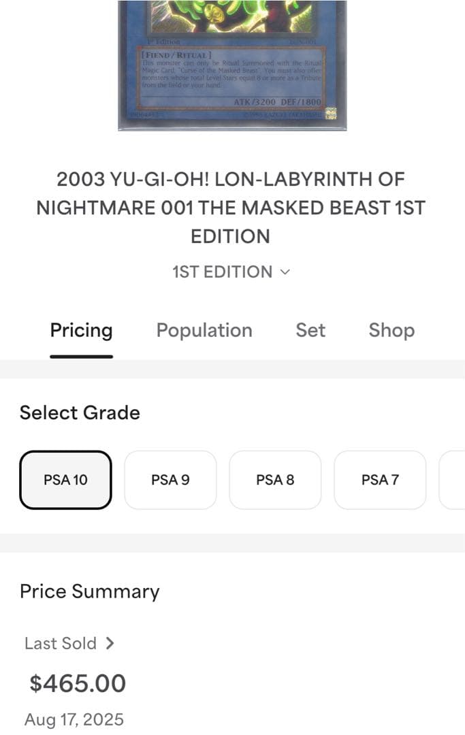465x735 pixels.
Task: Switch to the Pricing tab
Action: click(81, 331)
